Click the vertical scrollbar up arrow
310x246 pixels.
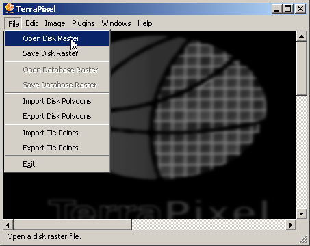[301, 36]
